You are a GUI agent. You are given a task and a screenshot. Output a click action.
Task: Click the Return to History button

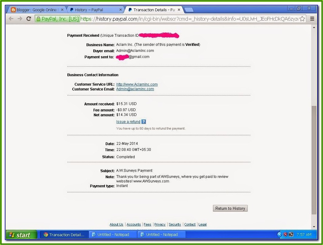click(x=230, y=208)
